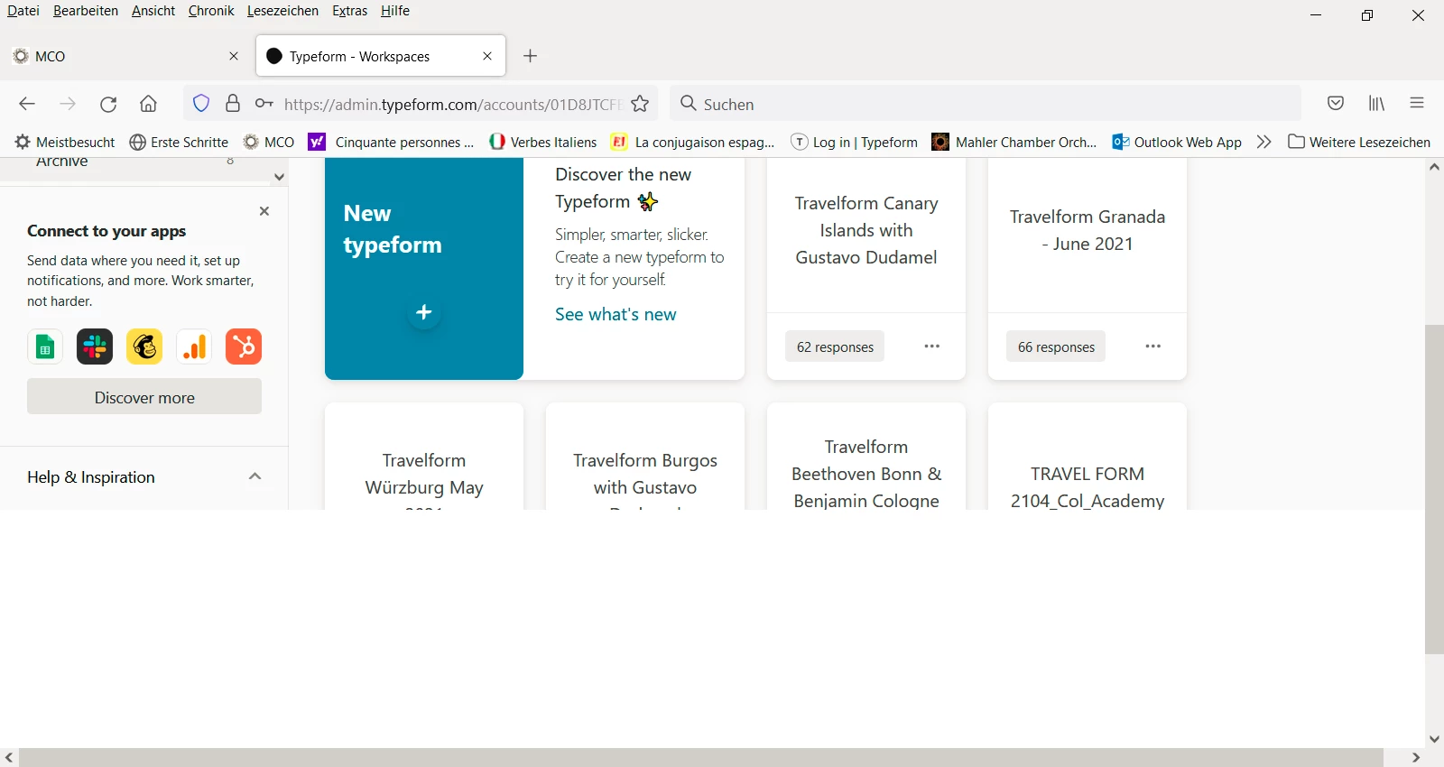Click the horizontal scrollbar at bottom
This screenshot has width=1444, height=767.
pos(701,757)
